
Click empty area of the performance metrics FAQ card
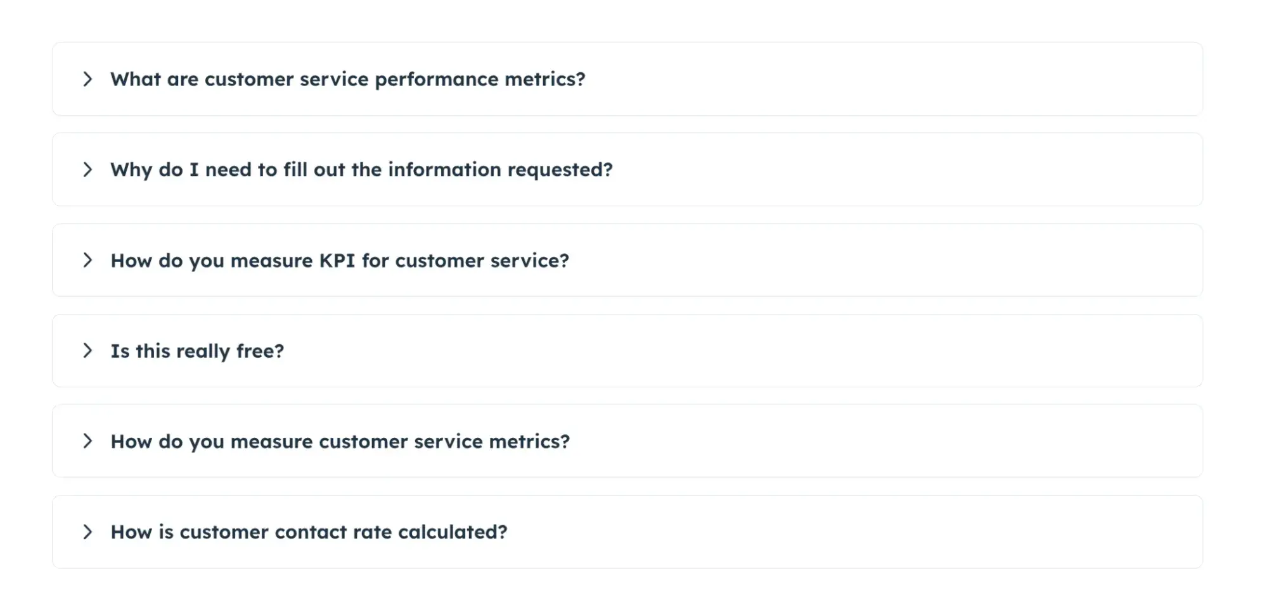pyautogui.click(x=887, y=79)
